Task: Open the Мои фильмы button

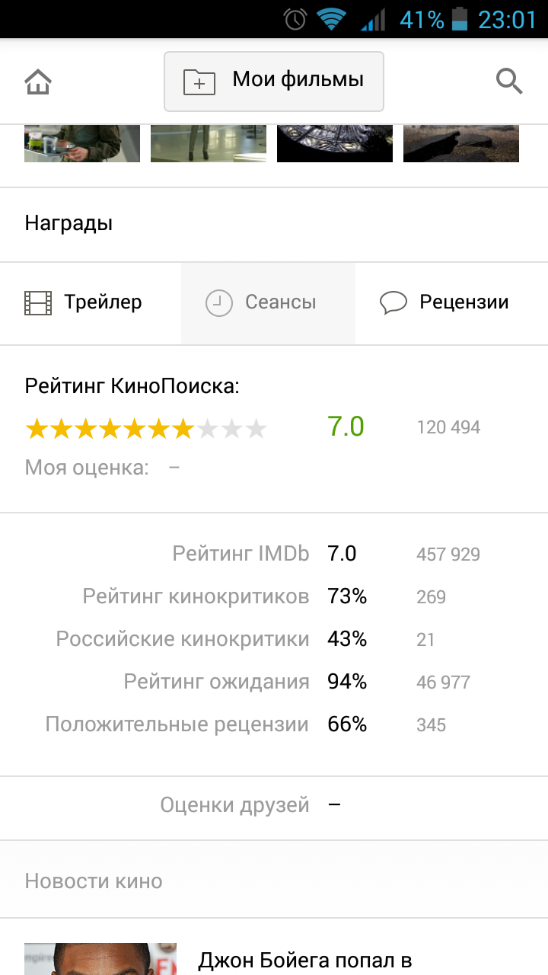Action: pos(274,82)
